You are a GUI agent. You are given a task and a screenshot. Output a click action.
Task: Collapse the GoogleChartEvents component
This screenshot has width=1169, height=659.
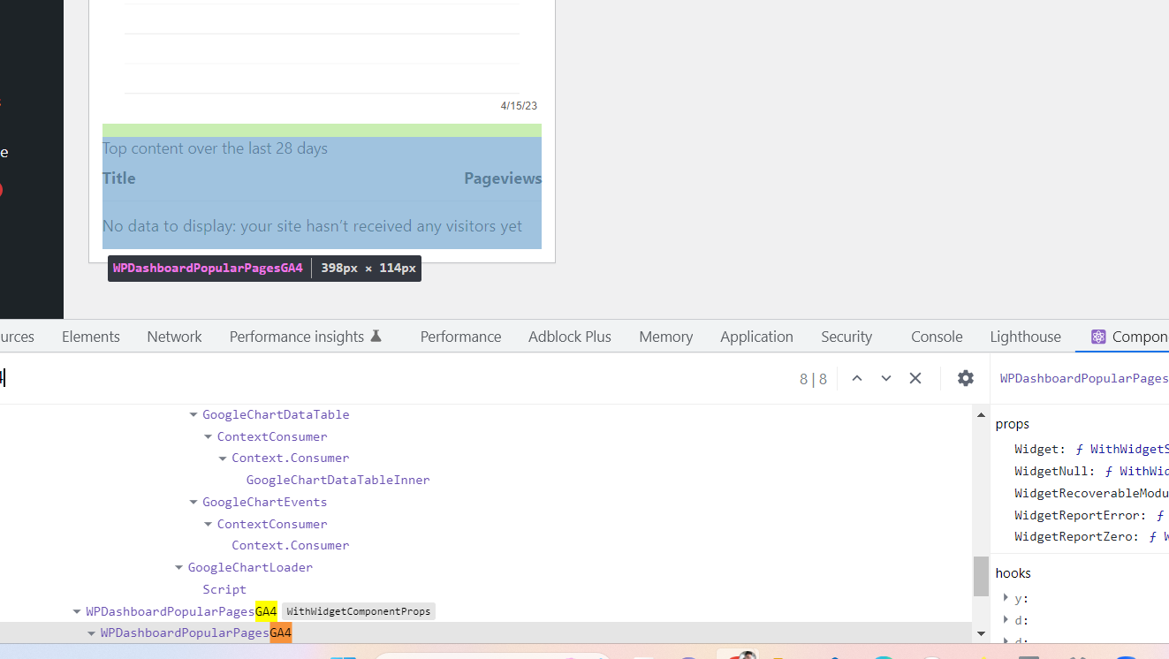(193, 501)
